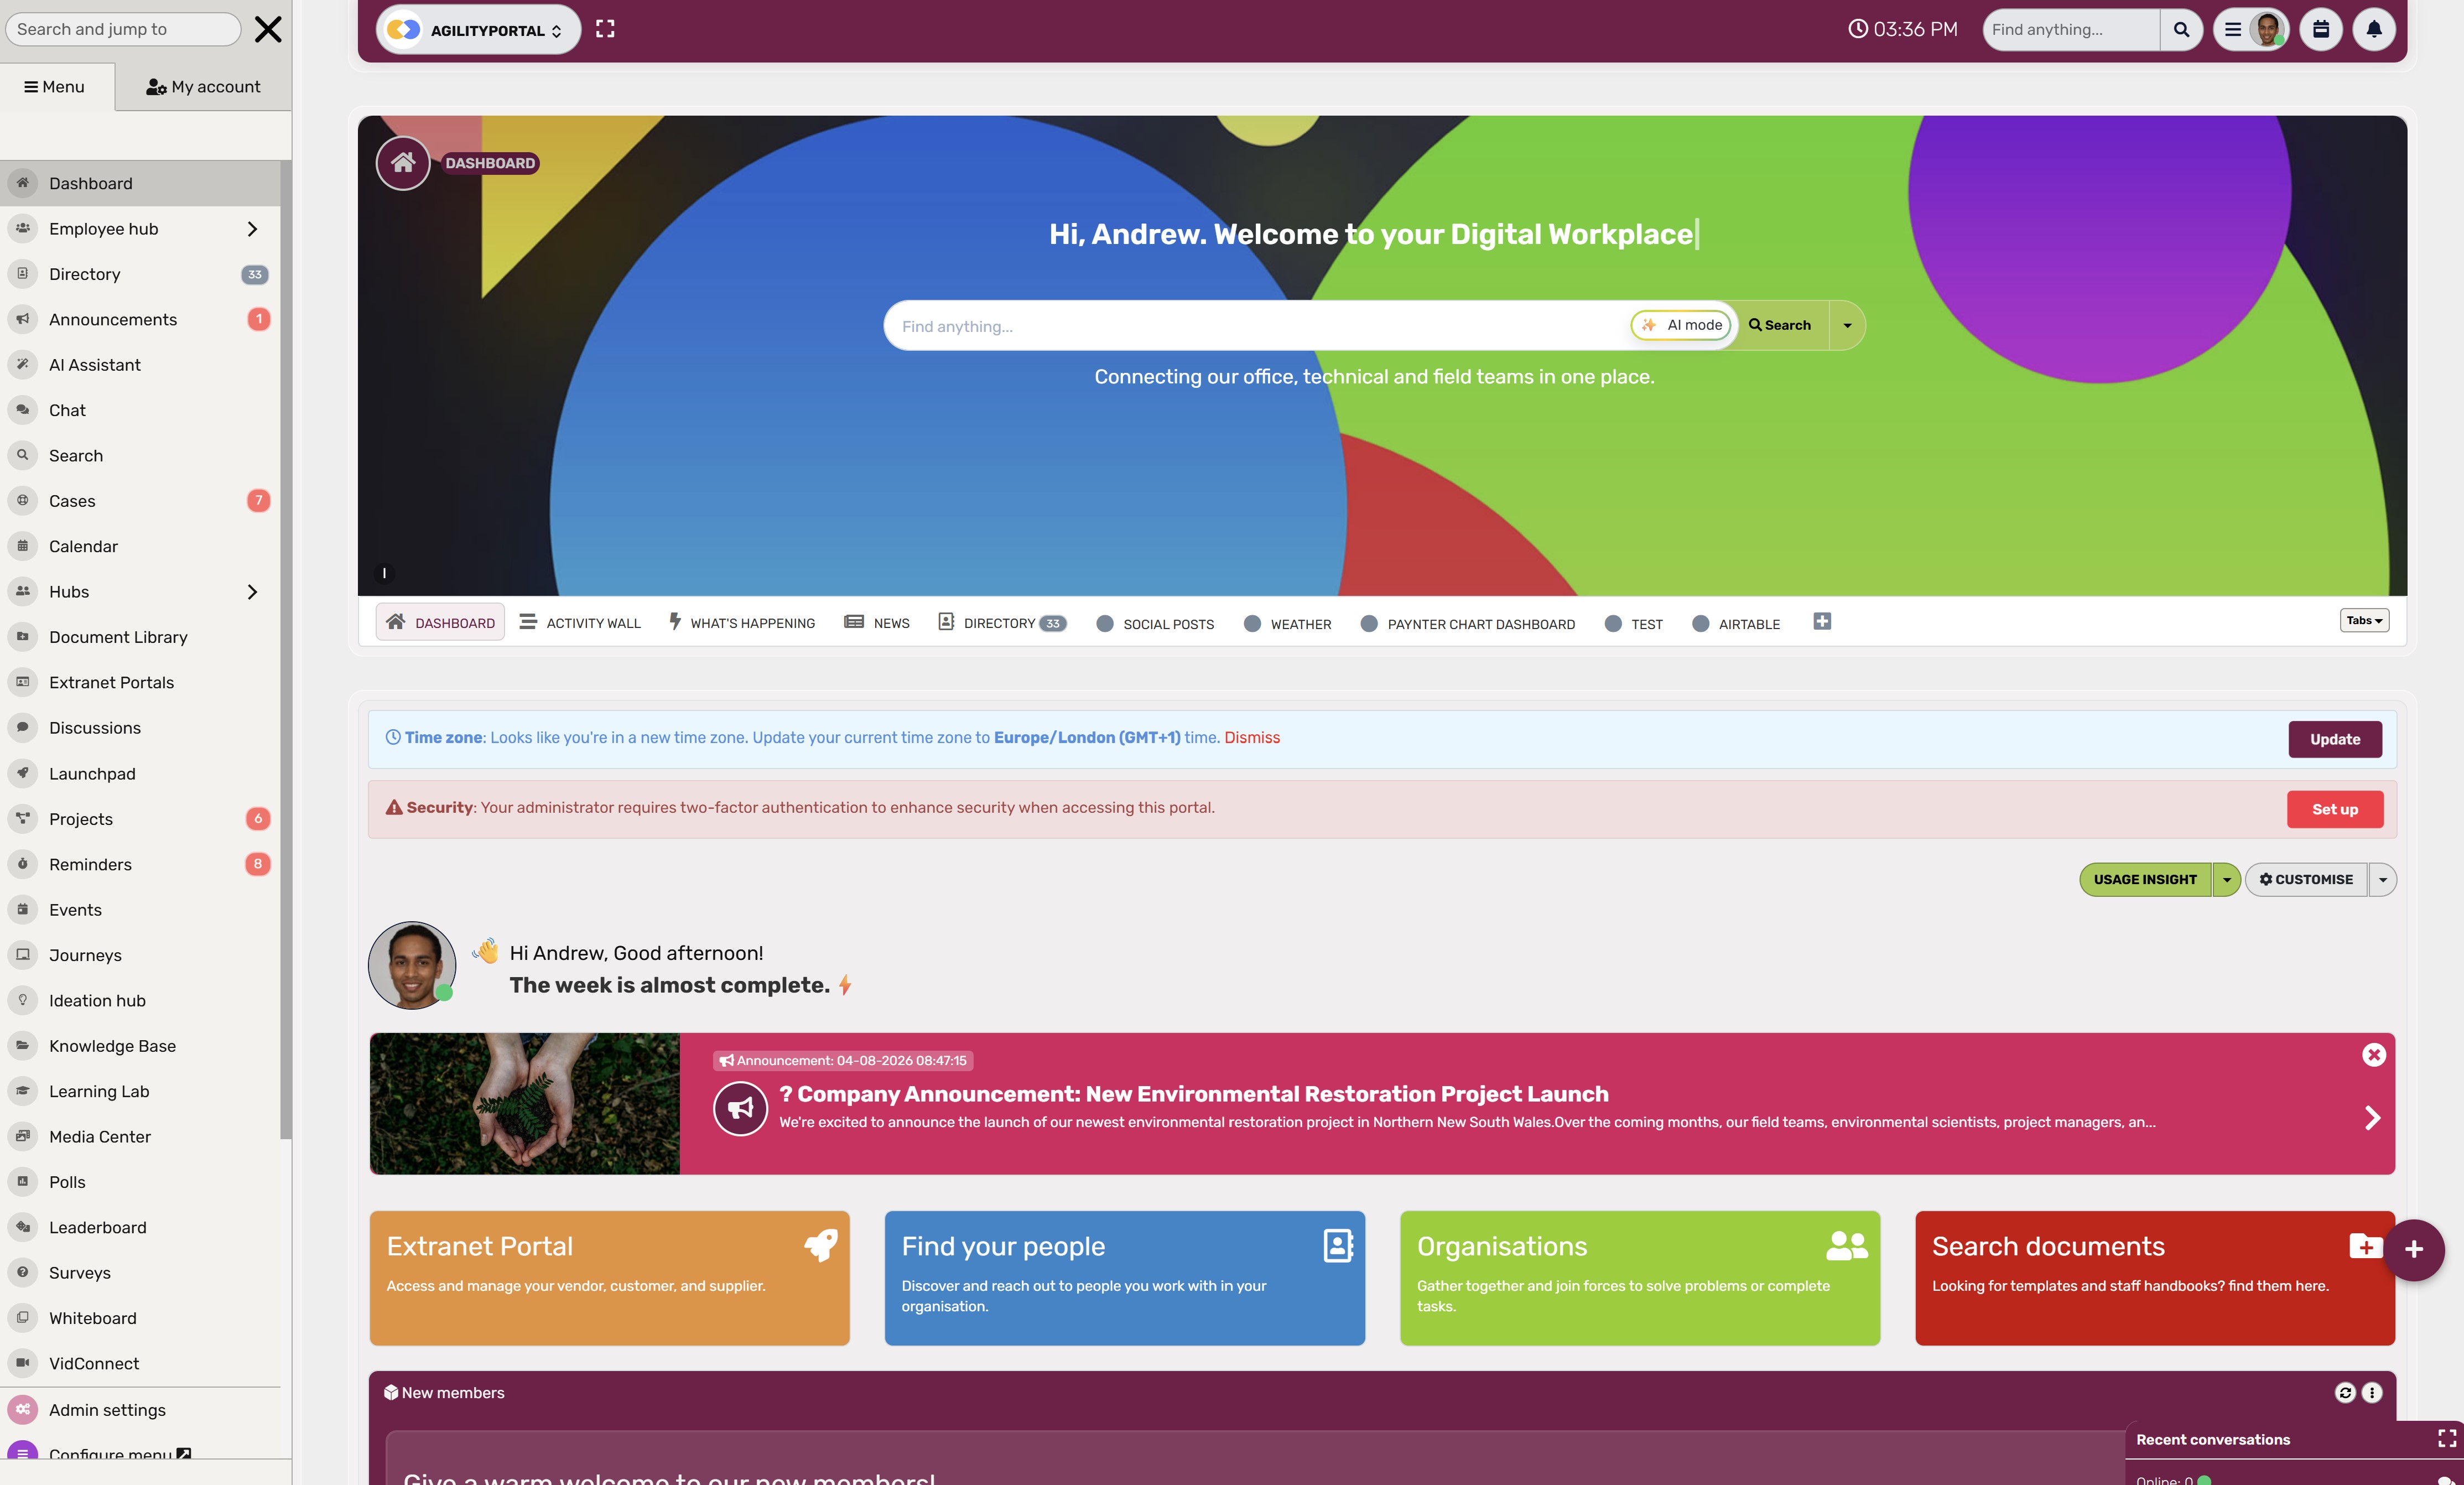Close the company announcement banner
This screenshot has width=2464, height=1485.
pyautogui.click(x=2373, y=1054)
